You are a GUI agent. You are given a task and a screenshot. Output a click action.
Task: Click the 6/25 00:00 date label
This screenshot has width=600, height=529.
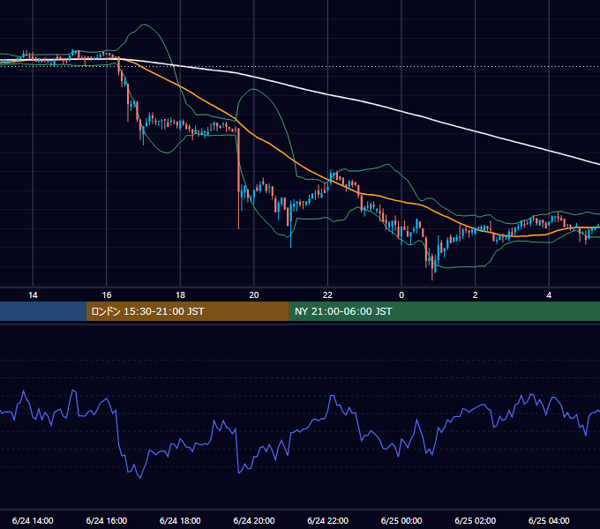coord(401,520)
